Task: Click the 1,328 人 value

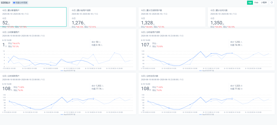Action: pyautogui.click(x=148, y=23)
